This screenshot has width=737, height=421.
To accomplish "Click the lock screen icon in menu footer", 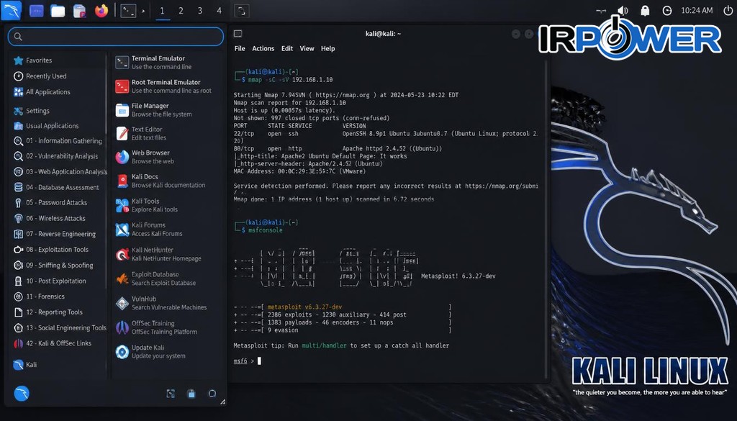I will coord(191,394).
